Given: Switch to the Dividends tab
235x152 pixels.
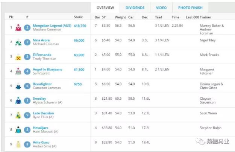Looking at the screenshot, I should point(135,8).
